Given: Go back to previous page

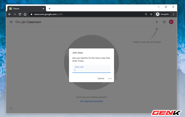Looking at the screenshot, I should coord(10,14).
